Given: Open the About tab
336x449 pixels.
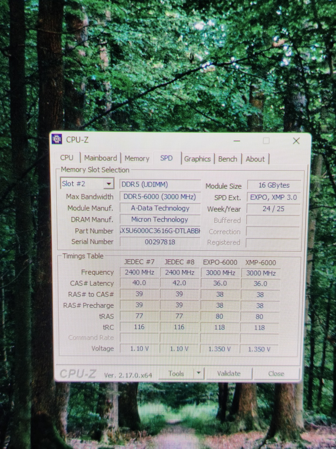Looking at the screenshot, I should 255,159.
